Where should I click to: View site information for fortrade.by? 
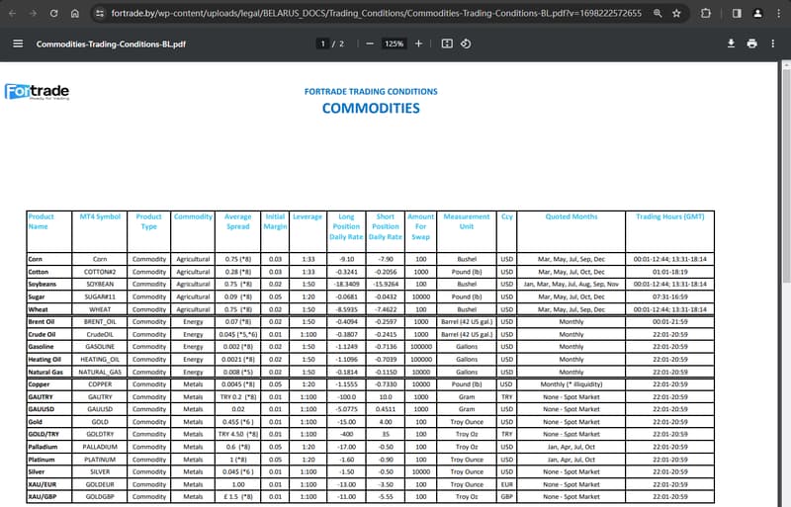pyautogui.click(x=99, y=14)
